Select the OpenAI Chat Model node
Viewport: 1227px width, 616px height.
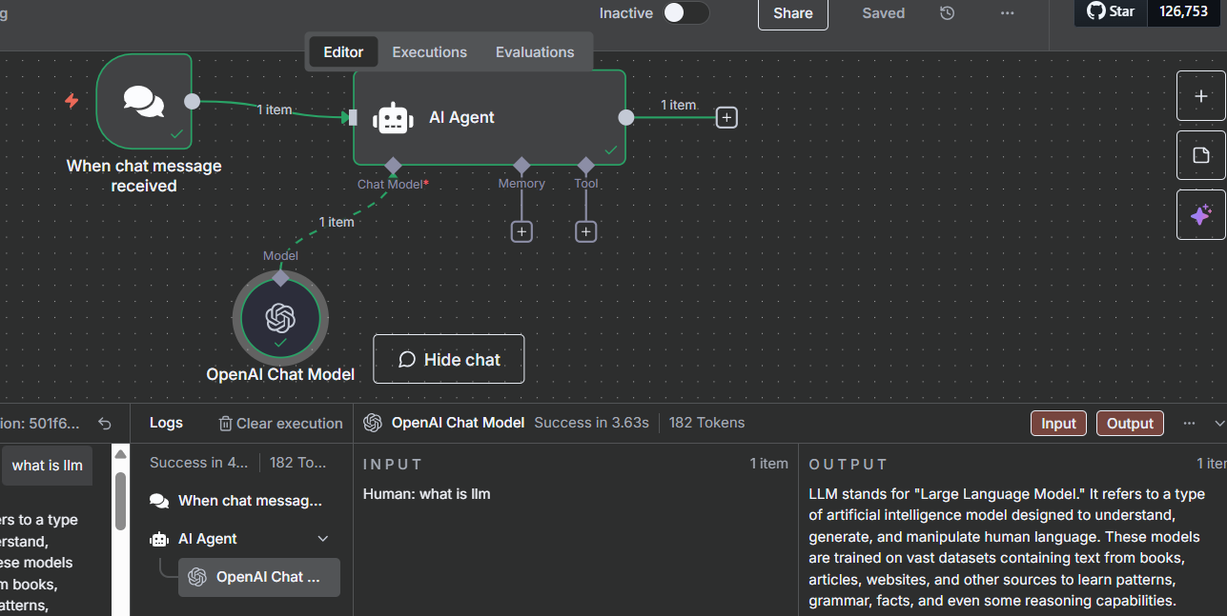[x=280, y=316]
